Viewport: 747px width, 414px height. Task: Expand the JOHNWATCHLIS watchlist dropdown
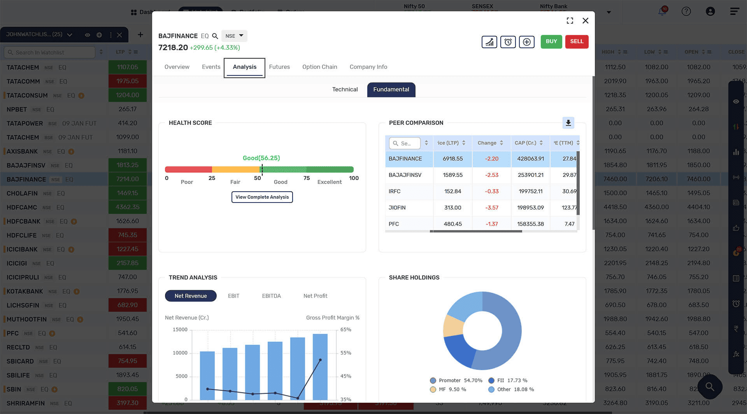[x=70, y=35]
